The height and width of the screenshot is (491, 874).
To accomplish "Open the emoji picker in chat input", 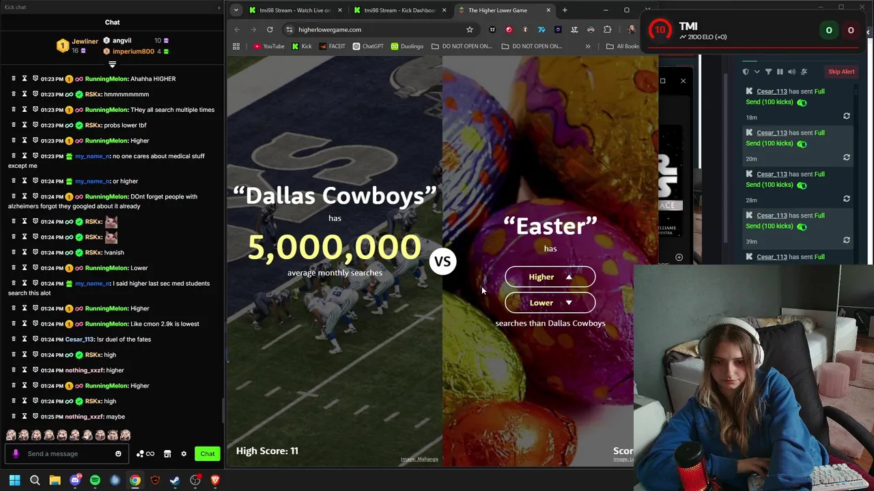I will [x=118, y=453].
